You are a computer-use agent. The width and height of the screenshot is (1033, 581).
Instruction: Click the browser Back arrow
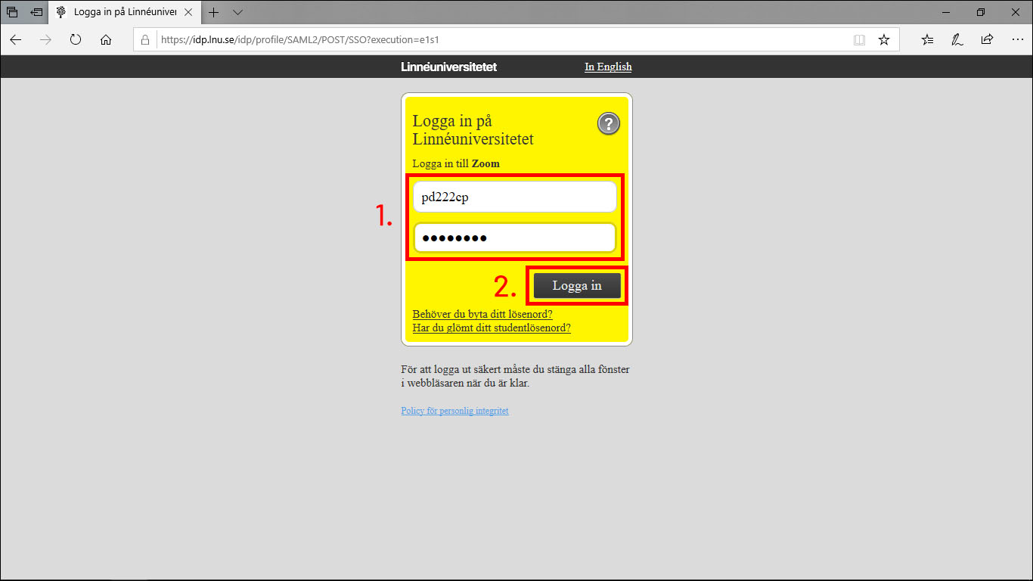pyautogui.click(x=15, y=40)
